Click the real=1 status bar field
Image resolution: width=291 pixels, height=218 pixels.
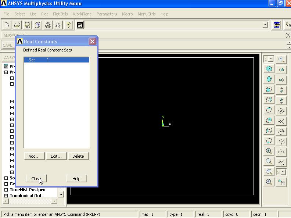click(208, 214)
